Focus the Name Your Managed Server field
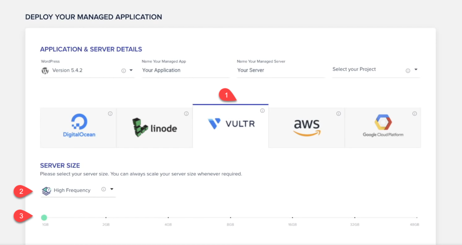This screenshot has width=462, height=245. click(281, 70)
